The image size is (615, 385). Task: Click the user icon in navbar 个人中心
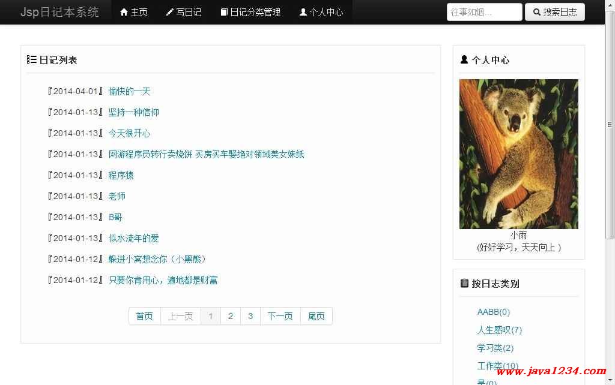pos(303,12)
